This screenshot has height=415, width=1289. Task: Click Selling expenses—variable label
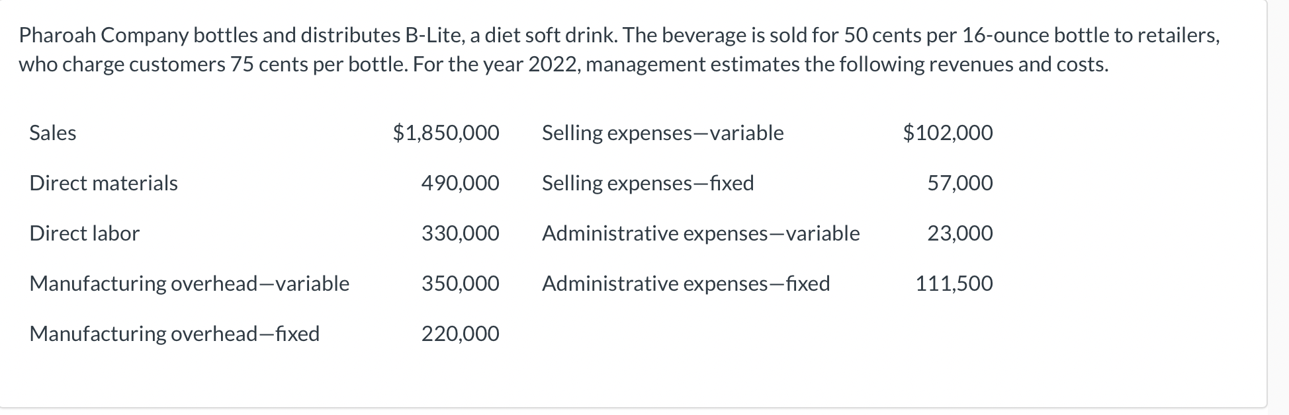[x=662, y=133]
